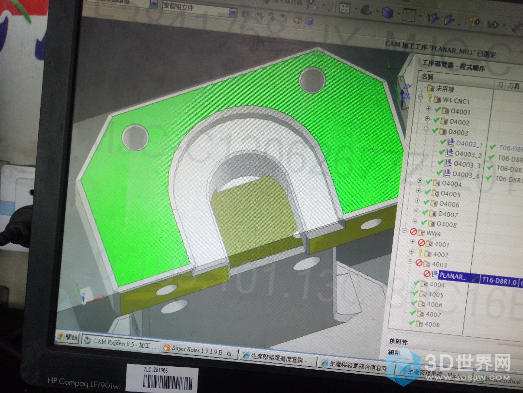Expand the O4002 program group

click(427, 119)
